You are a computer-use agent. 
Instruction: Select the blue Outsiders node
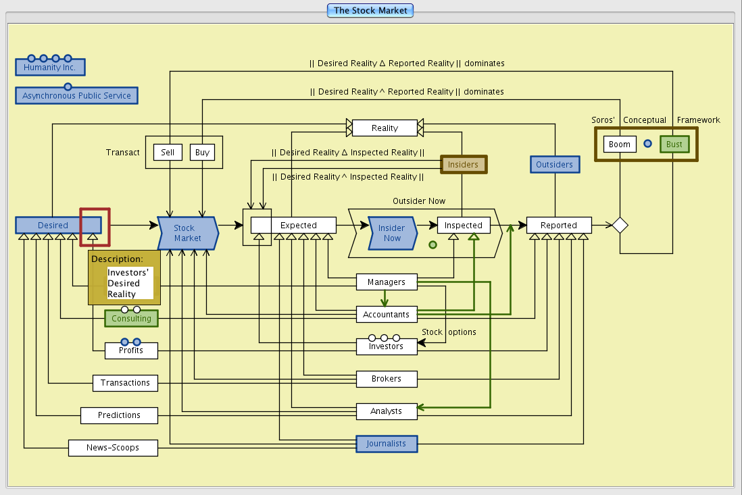554,164
